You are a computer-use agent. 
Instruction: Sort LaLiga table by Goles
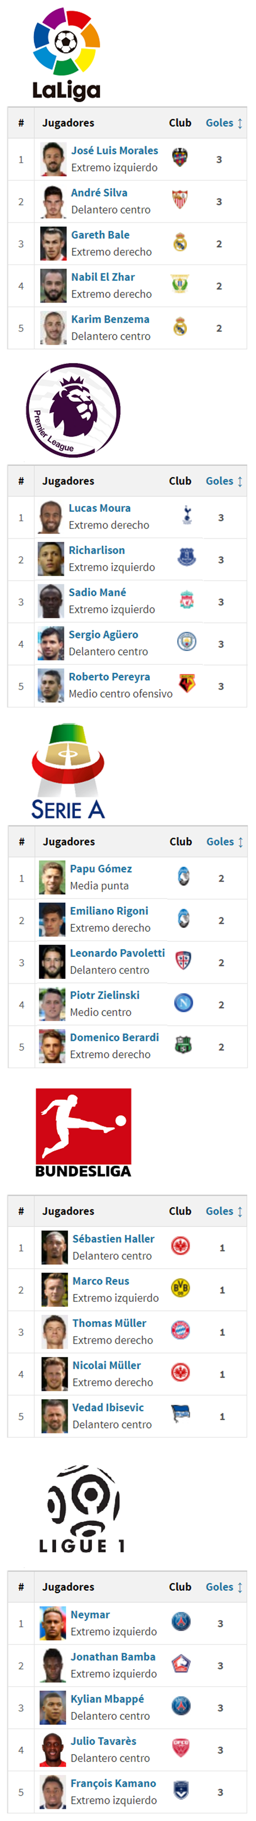click(224, 123)
